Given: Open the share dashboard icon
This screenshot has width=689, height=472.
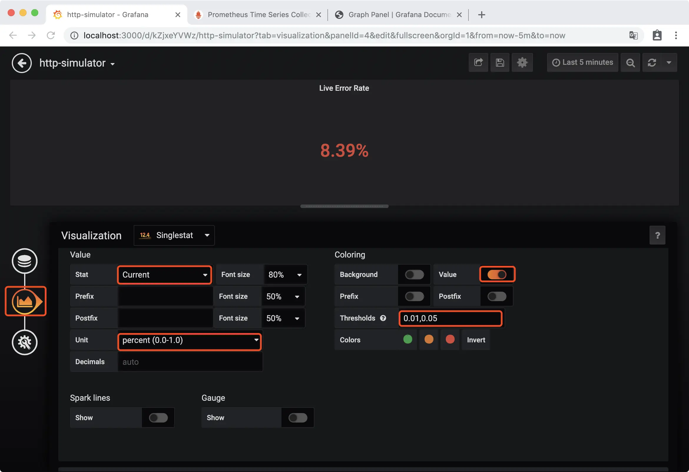Looking at the screenshot, I should [x=478, y=62].
